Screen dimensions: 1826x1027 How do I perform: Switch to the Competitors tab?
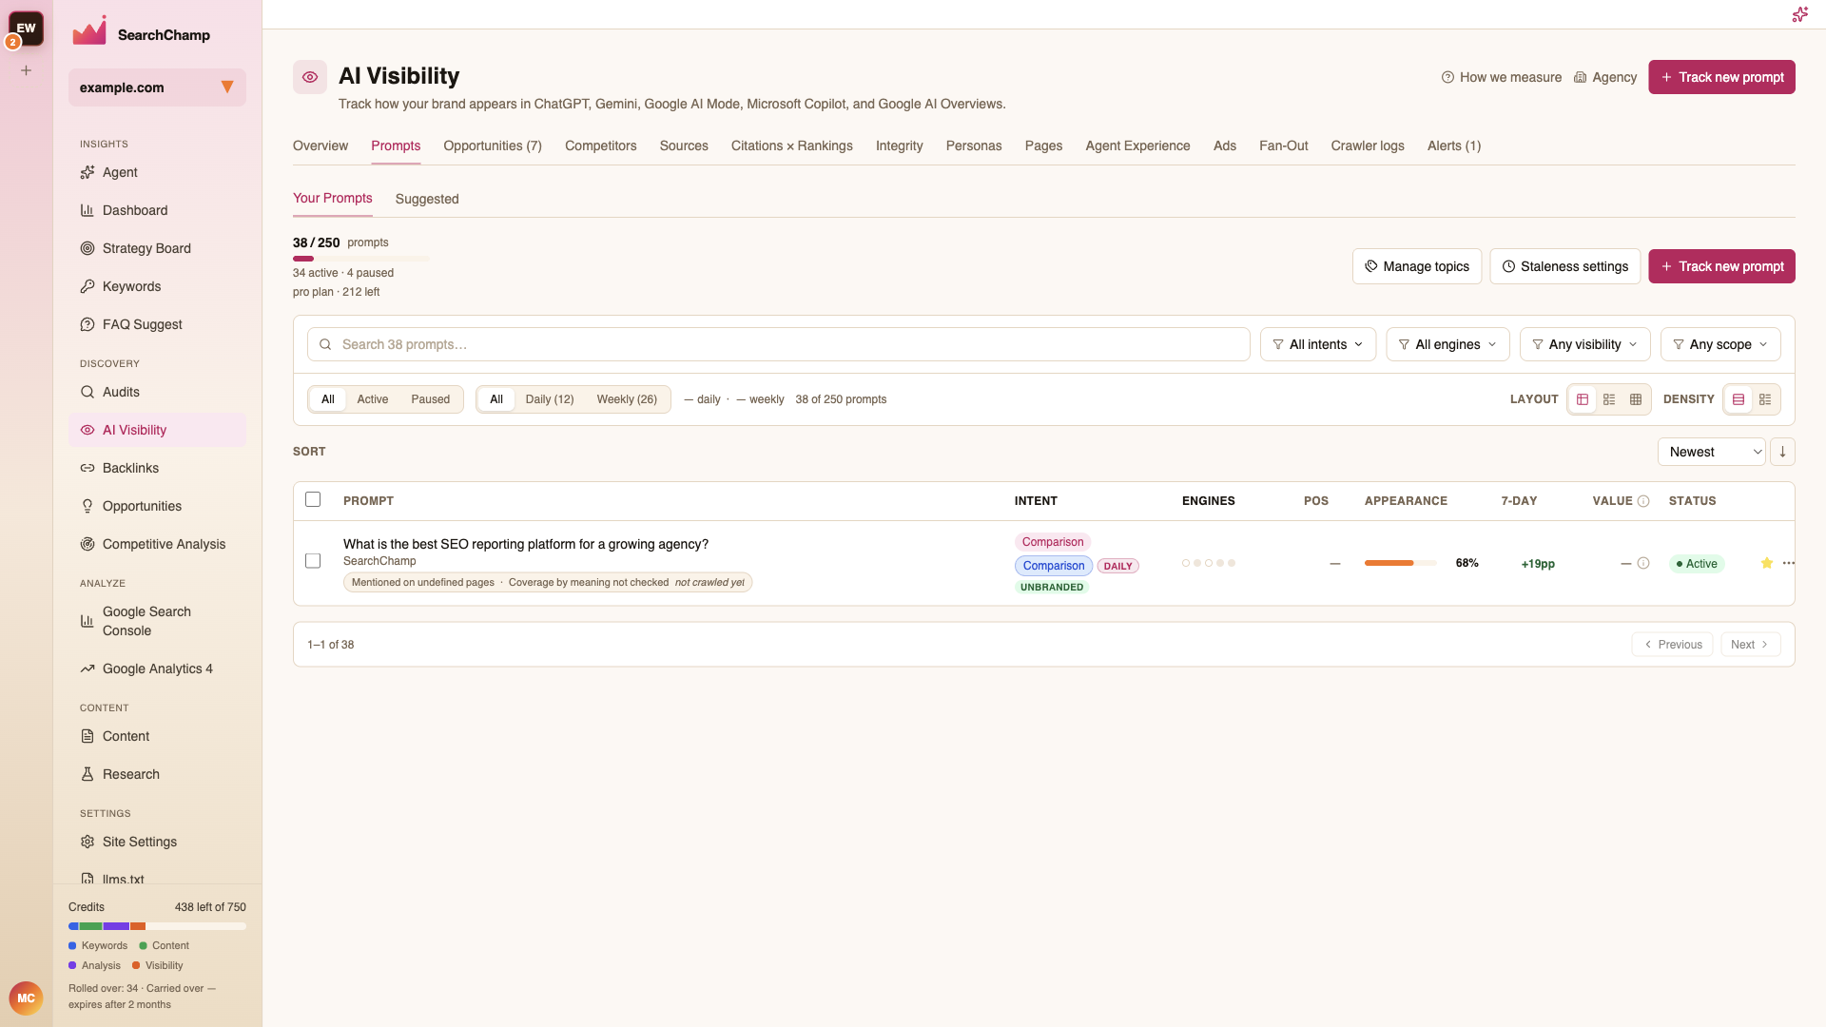600,145
